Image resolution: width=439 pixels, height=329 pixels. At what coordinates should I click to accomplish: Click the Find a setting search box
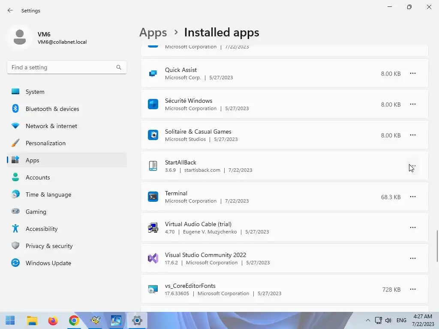tap(67, 67)
